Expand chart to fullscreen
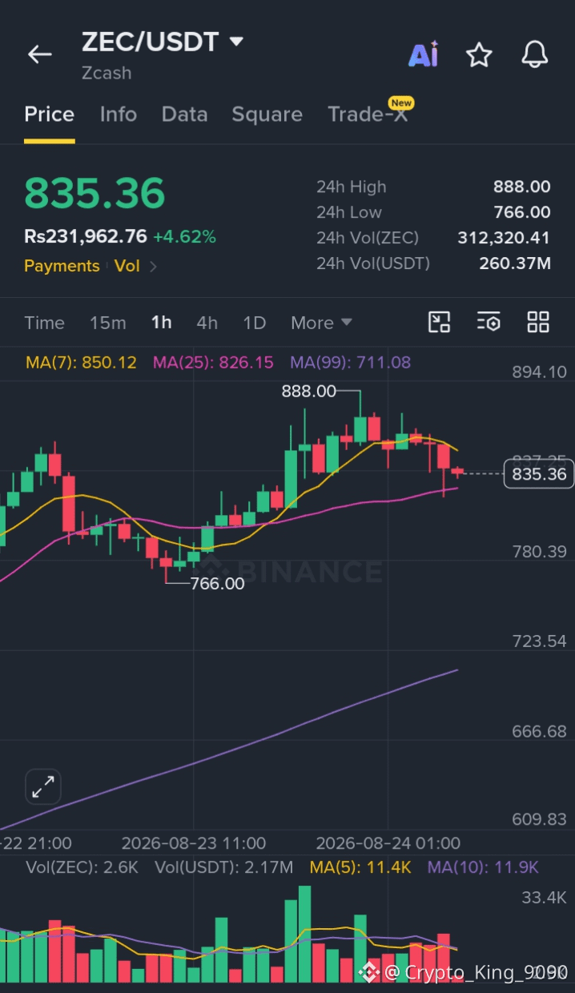Viewport: 575px width, 993px height. pyautogui.click(x=43, y=787)
